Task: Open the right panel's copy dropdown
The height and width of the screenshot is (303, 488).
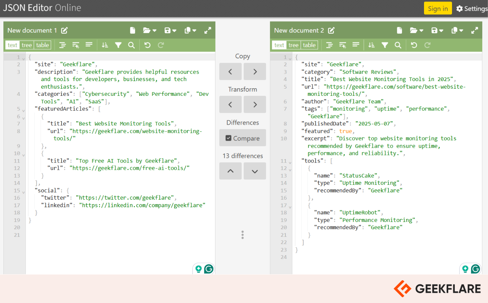Action: click(x=457, y=30)
